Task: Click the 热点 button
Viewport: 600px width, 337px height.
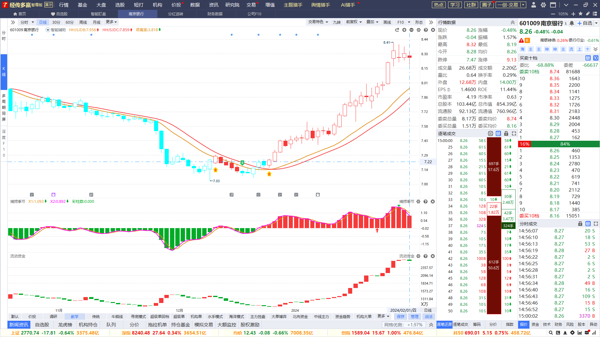Action: pyautogui.click(x=439, y=5)
